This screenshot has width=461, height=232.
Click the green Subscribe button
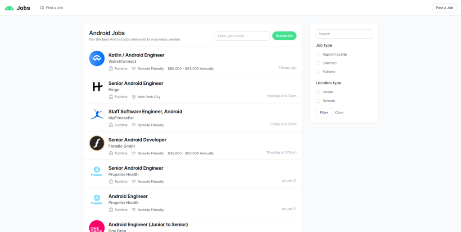click(x=285, y=36)
